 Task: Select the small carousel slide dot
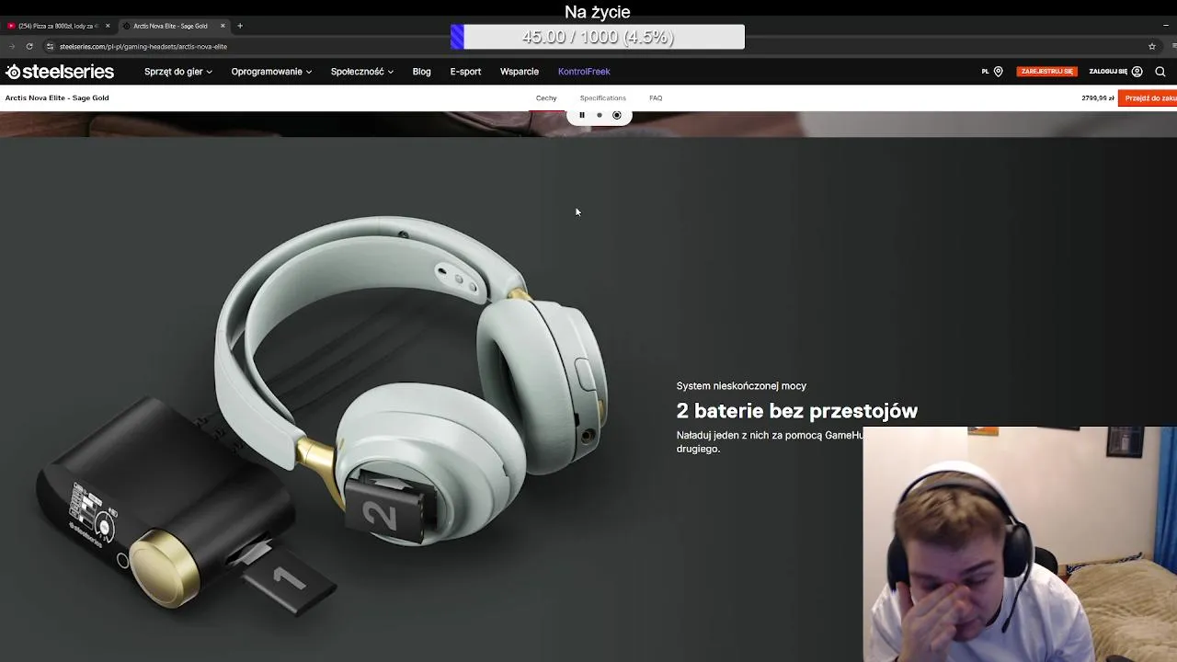point(600,116)
